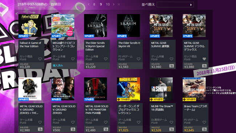Toggle wishlist heart for METAL GEAR SURVIVE 通常版
The image size is (236, 133).
171,59
